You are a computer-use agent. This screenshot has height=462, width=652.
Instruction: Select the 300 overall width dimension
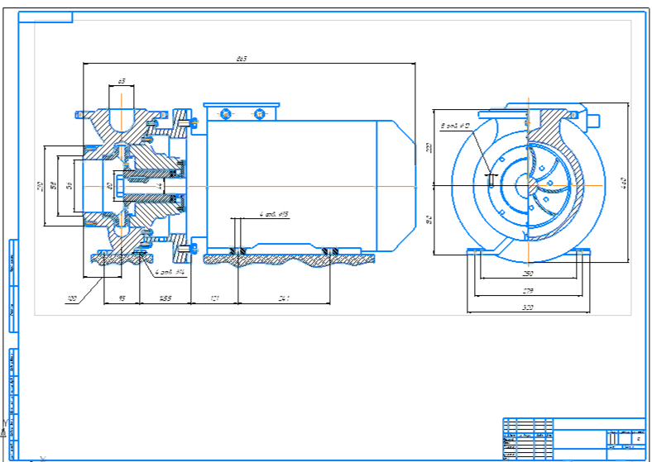(527, 307)
